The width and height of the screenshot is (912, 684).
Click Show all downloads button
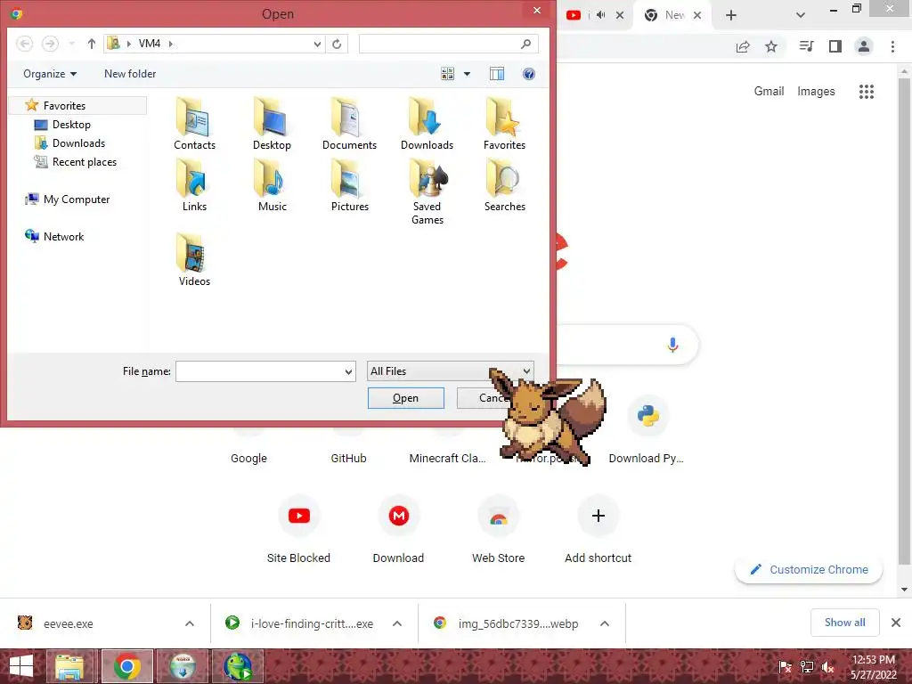844,623
